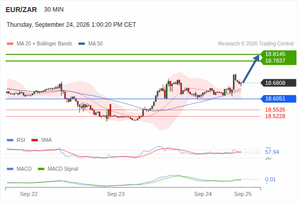Click the RSI value 57.94
The width and height of the screenshot is (298, 202).
click(x=272, y=152)
